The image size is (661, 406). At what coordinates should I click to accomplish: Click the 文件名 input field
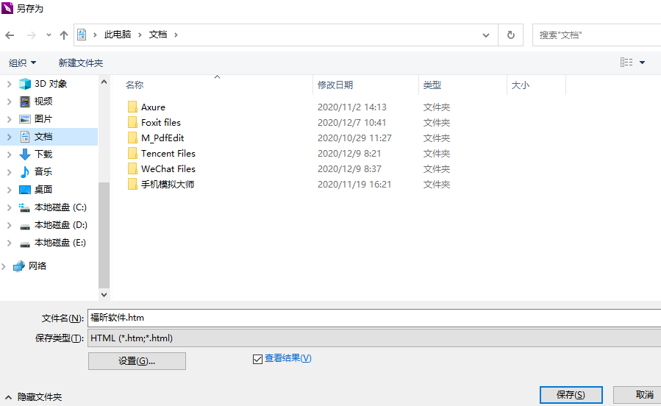point(374,318)
